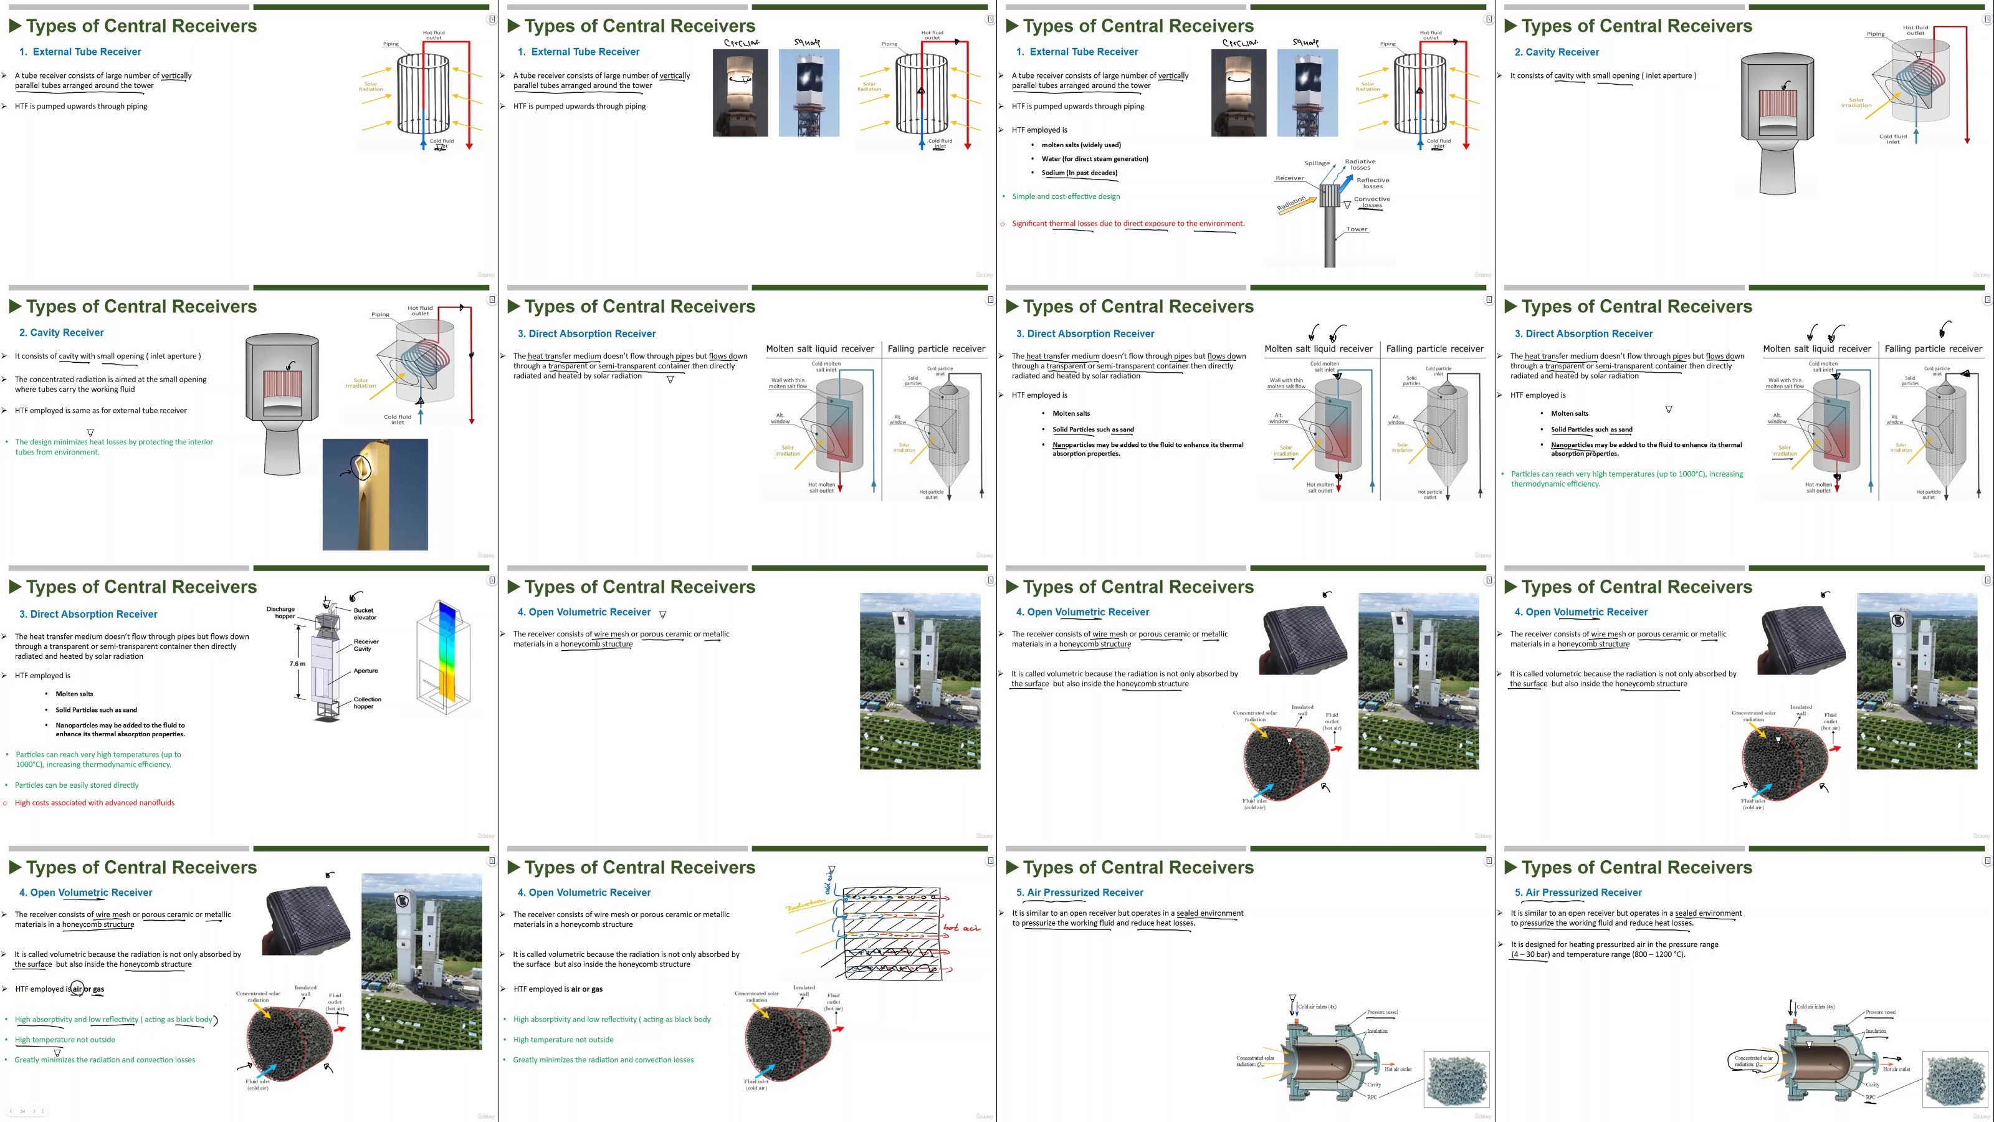This screenshot has width=1994, height=1122.
Task: Click 'Reflective losses' label in losses diagram
Action: [x=1372, y=183]
